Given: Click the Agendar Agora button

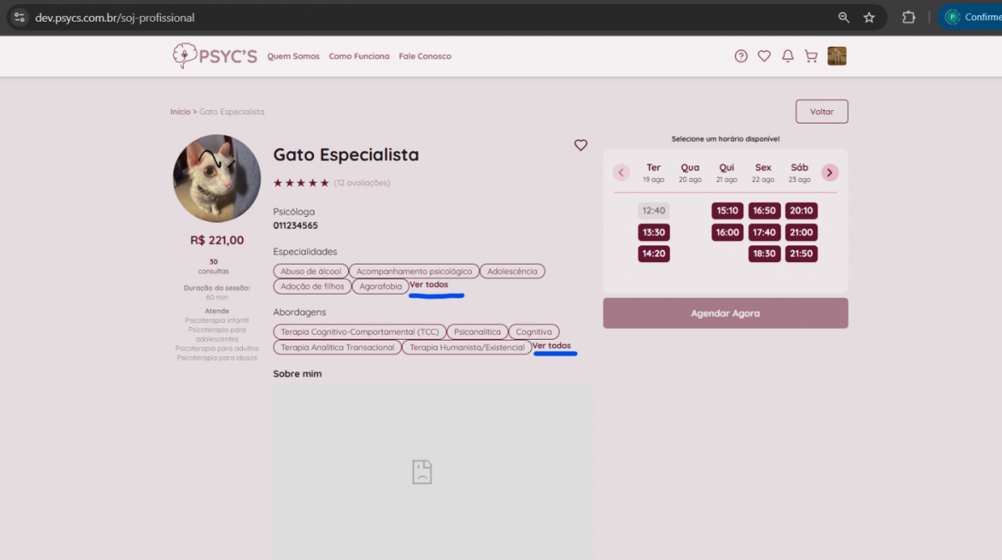Looking at the screenshot, I should click(x=725, y=313).
